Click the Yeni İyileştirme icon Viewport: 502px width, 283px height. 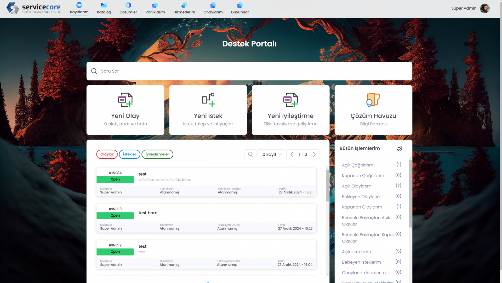click(290, 100)
